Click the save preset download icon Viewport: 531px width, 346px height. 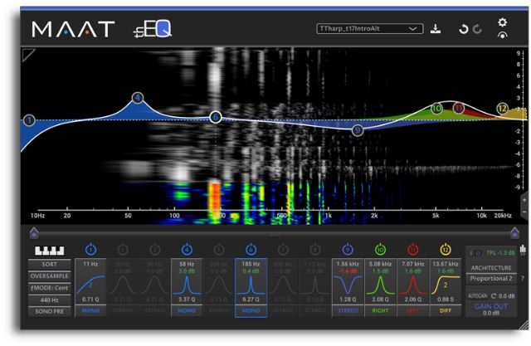tap(436, 29)
